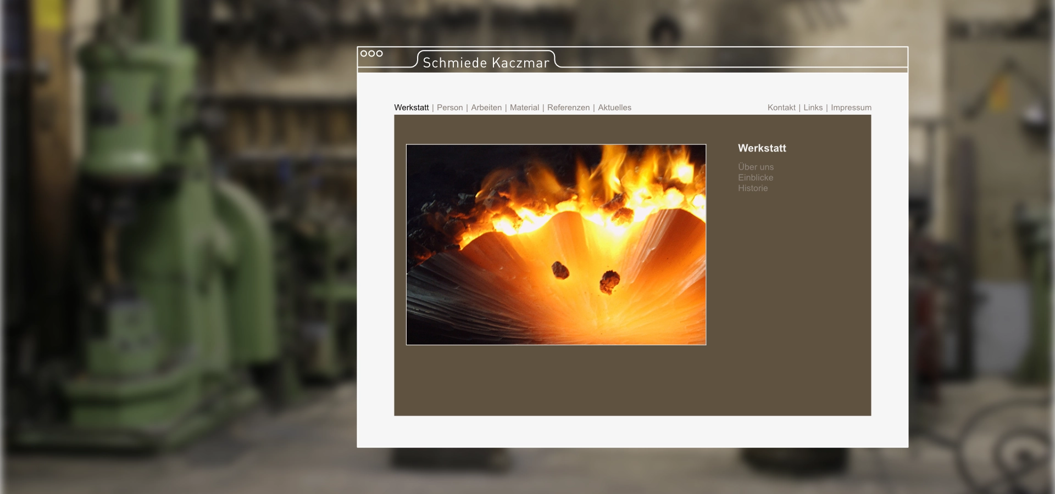This screenshot has width=1055, height=494.
Task: Go to the Arbeiten section
Action: tap(486, 108)
